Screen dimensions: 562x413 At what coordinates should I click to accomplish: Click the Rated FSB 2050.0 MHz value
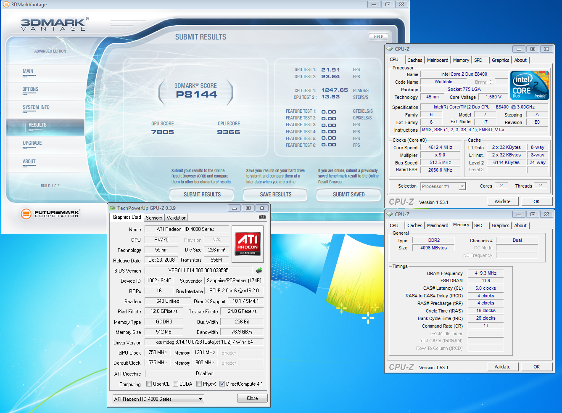click(x=441, y=170)
